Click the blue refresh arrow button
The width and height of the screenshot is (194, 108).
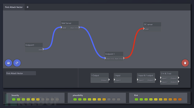pyautogui.click(x=17, y=63)
